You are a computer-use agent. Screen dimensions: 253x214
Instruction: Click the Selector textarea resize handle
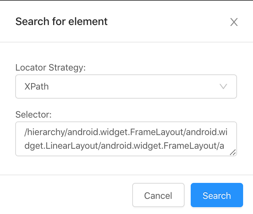pos(233,152)
